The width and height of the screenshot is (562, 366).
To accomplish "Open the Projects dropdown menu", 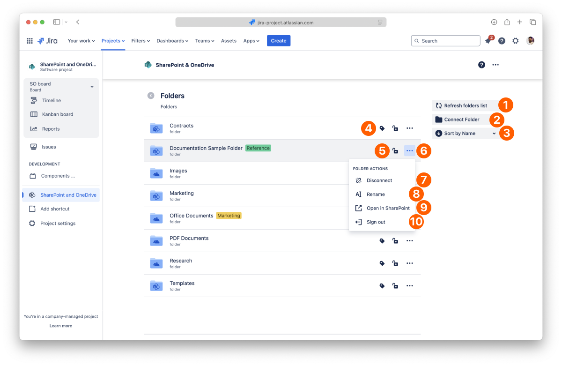I will pyautogui.click(x=113, y=41).
